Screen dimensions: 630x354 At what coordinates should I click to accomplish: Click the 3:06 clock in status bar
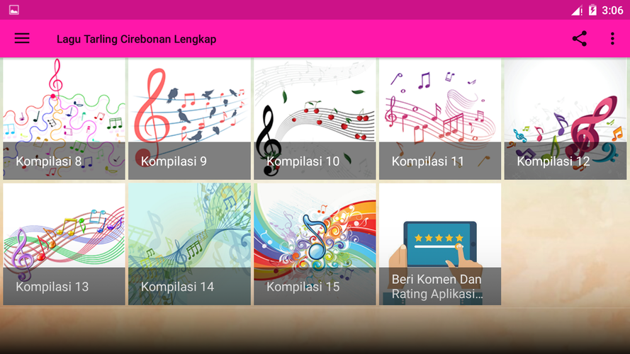612,10
